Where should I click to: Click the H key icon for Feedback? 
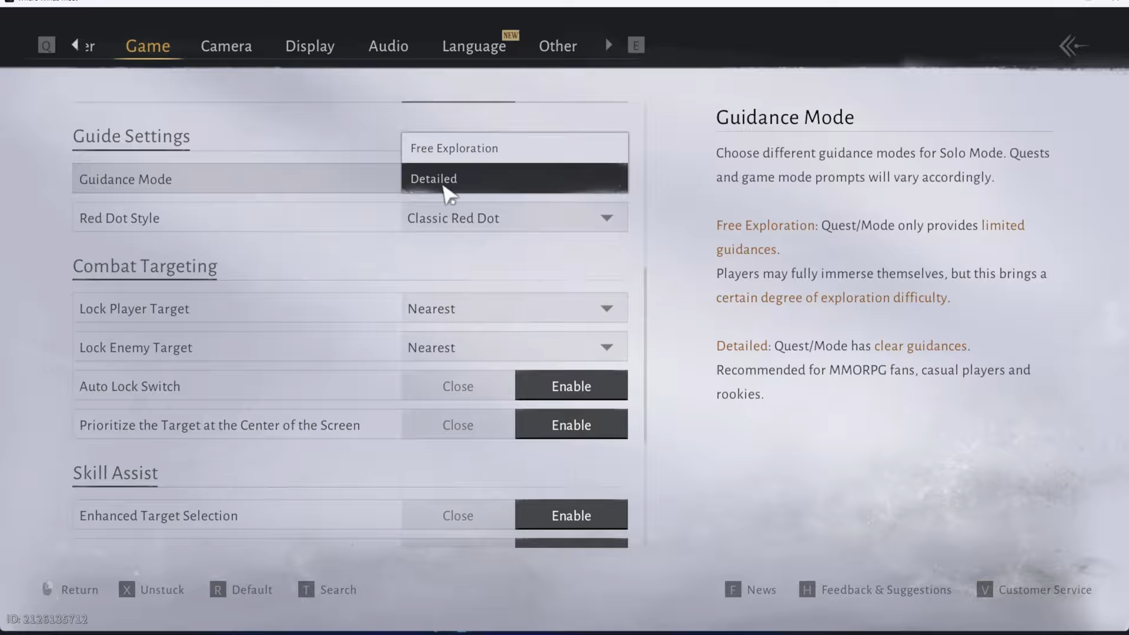807,590
